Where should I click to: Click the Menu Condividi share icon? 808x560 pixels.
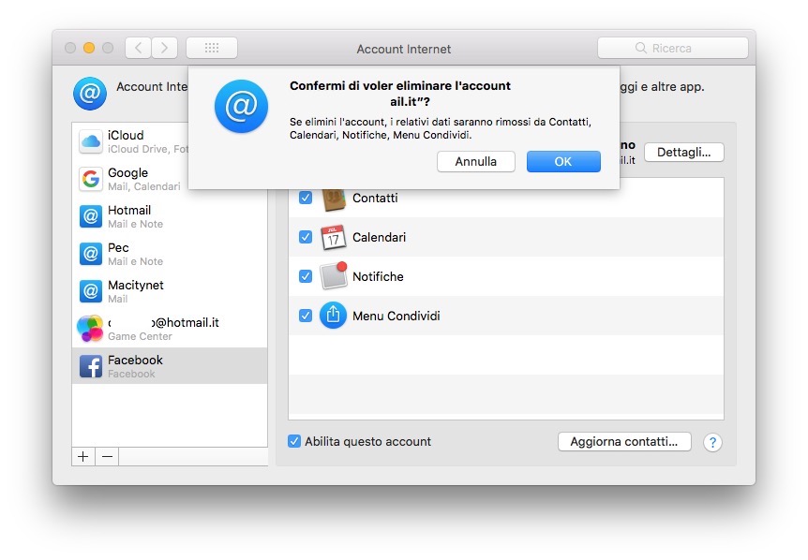tap(333, 316)
